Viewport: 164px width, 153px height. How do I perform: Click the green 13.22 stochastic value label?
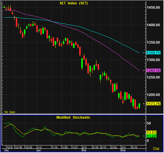(x=151, y=136)
